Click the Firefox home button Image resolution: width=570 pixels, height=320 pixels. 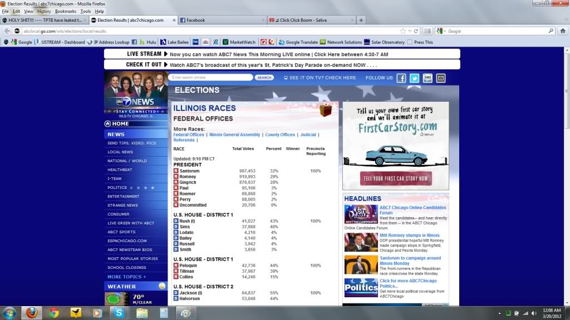[562, 31]
